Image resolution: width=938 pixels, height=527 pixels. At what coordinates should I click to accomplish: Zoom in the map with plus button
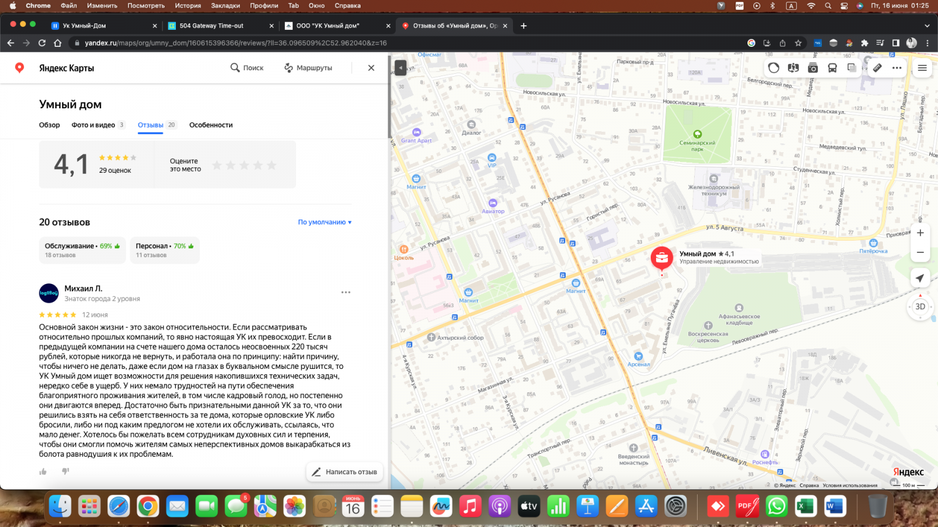[x=920, y=233]
